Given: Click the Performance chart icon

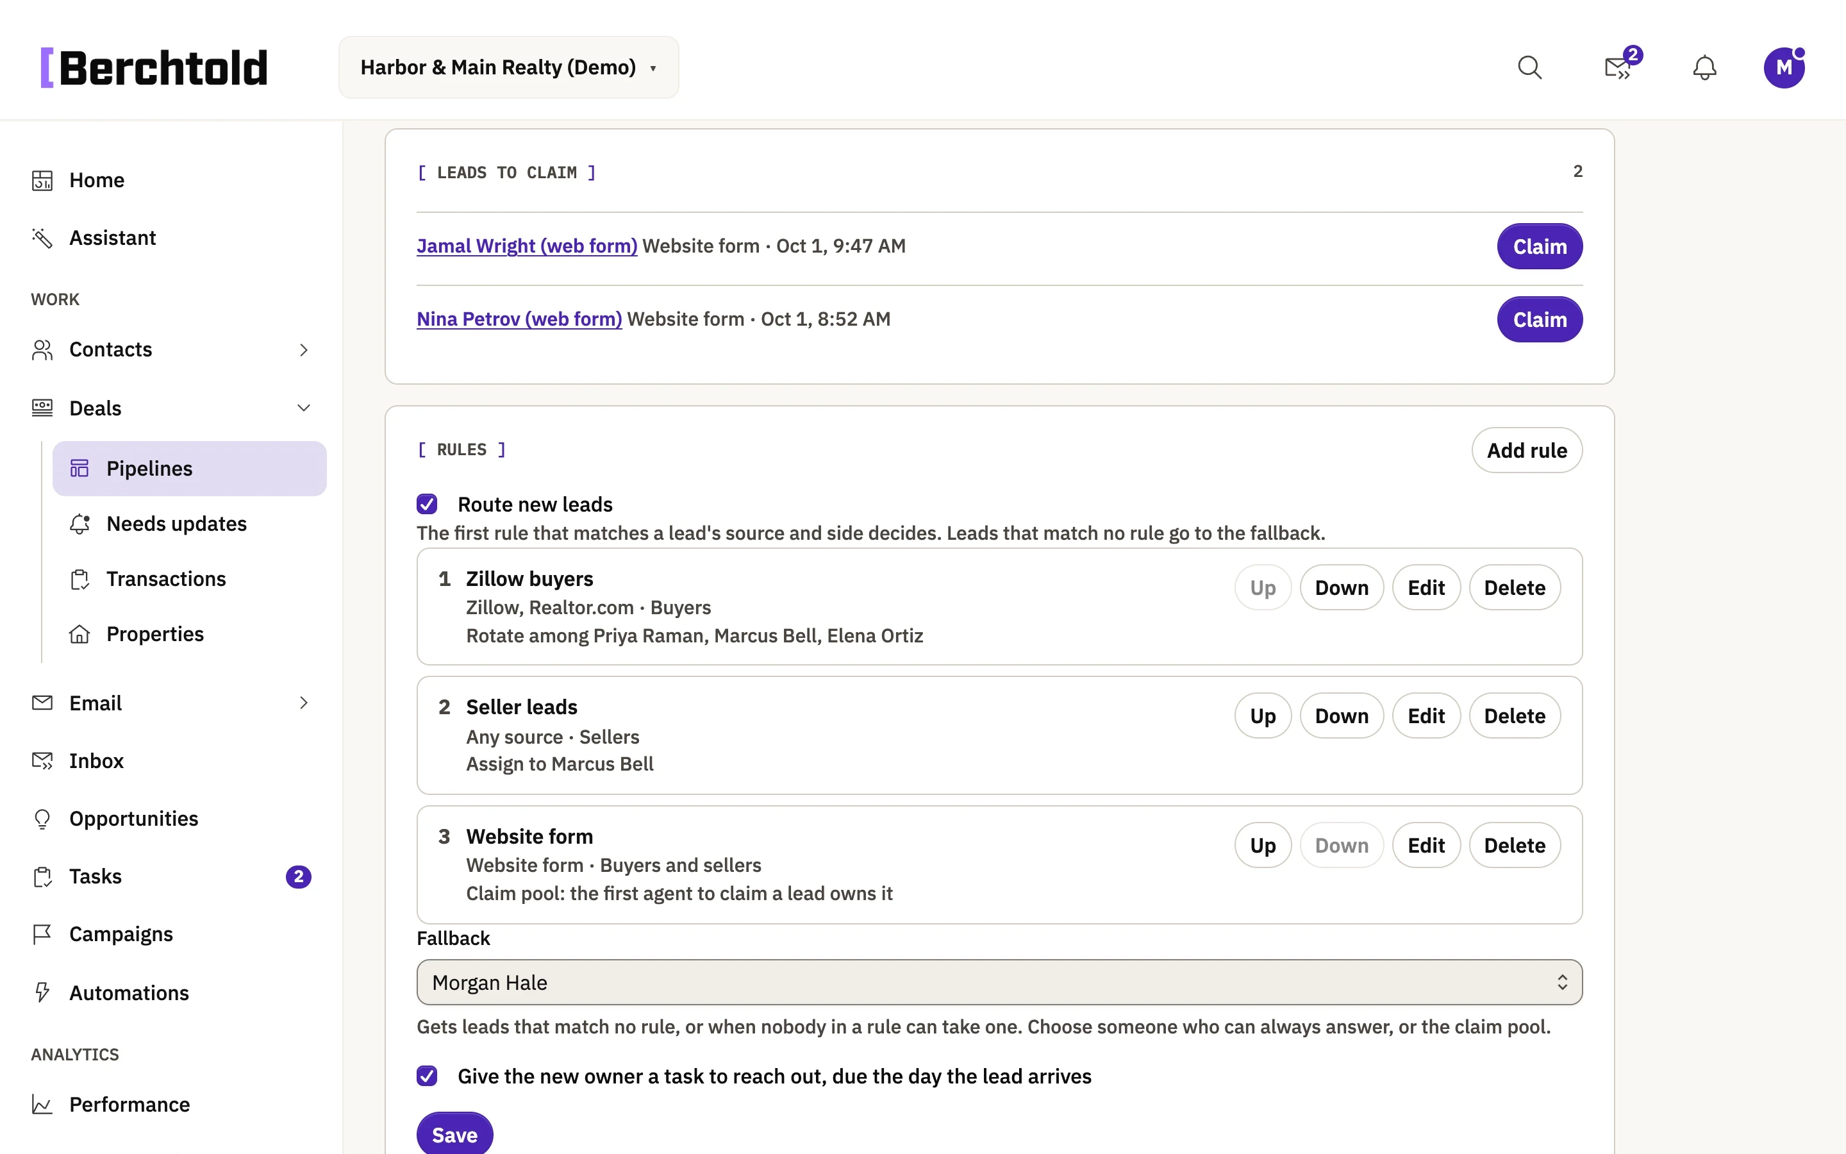Looking at the screenshot, I should coord(42,1105).
